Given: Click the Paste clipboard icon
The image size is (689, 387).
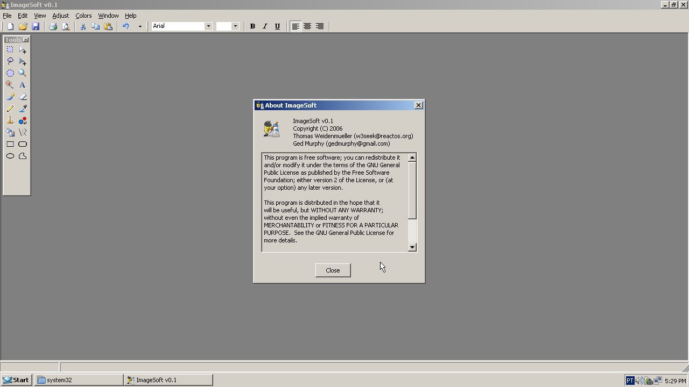Looking at the screenshot, I should [x=108, y=26].
